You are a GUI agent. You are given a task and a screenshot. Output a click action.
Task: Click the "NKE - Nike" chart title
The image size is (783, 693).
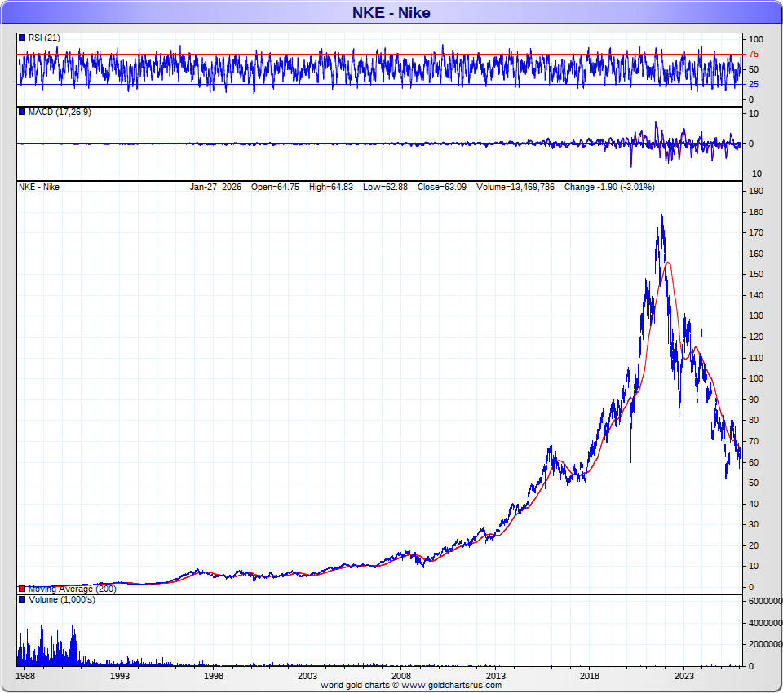[x=391, y=12]
